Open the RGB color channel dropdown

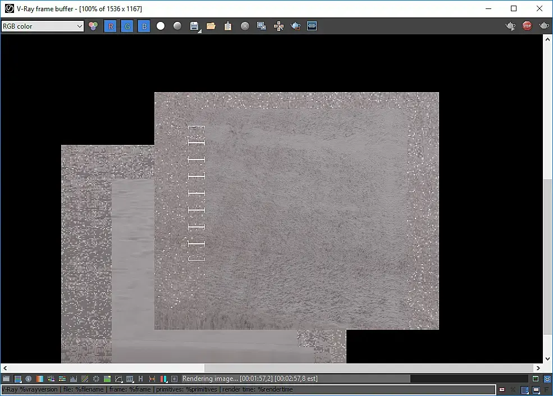pos(42,26)
